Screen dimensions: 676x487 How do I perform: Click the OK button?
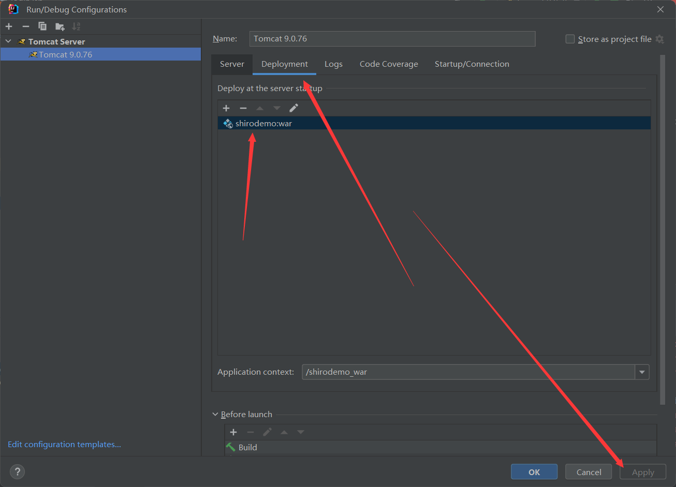tap(534, 472)
